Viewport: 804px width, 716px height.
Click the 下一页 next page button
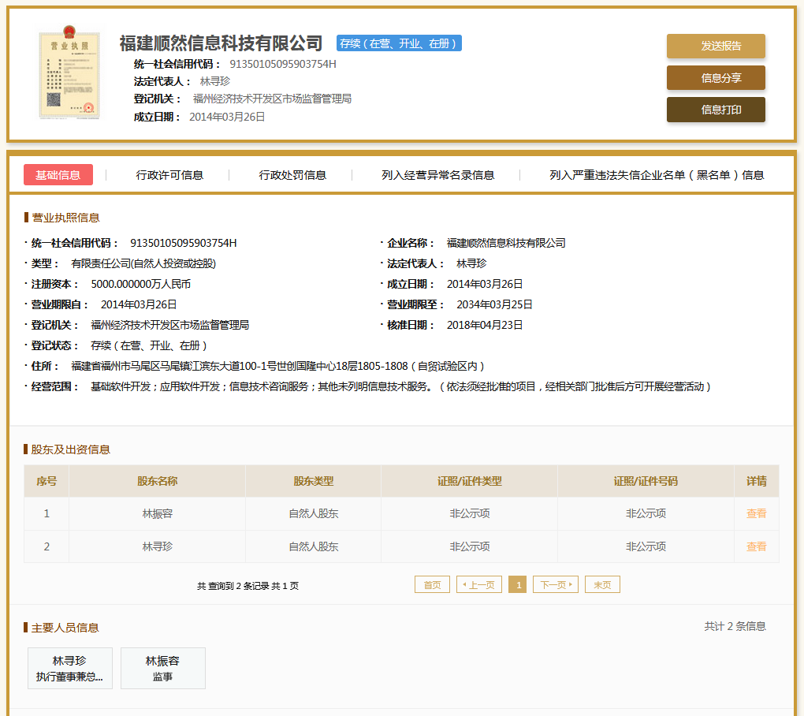point(556,585)
